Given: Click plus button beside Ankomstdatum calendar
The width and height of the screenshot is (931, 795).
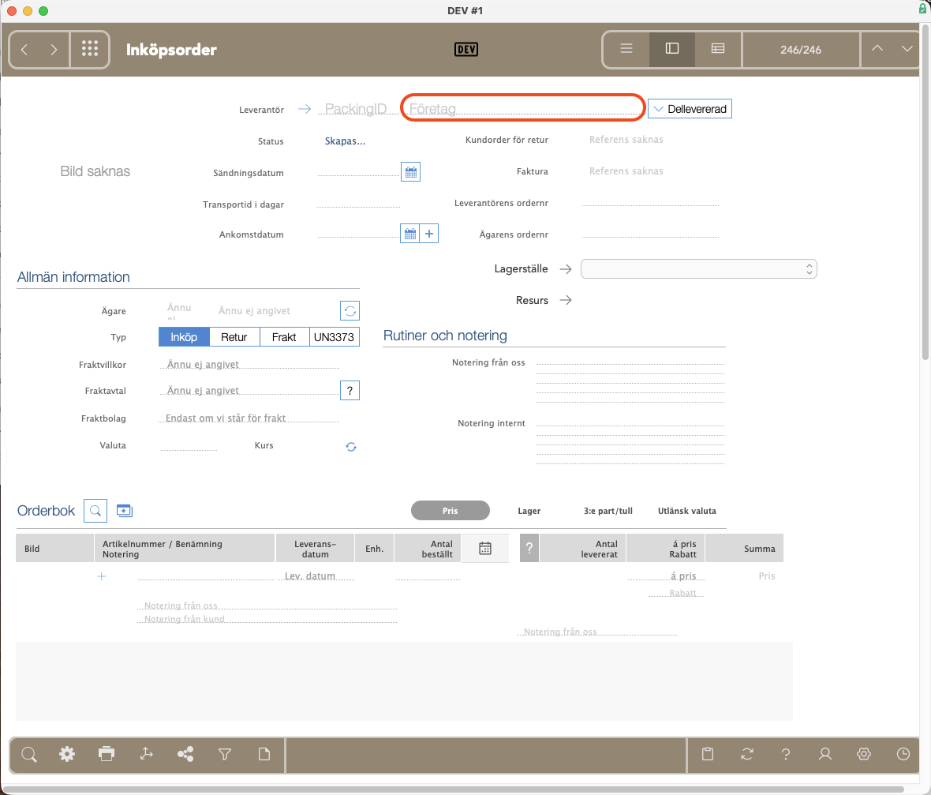Looking at the screenshot, I should click(x=429, y=234).
